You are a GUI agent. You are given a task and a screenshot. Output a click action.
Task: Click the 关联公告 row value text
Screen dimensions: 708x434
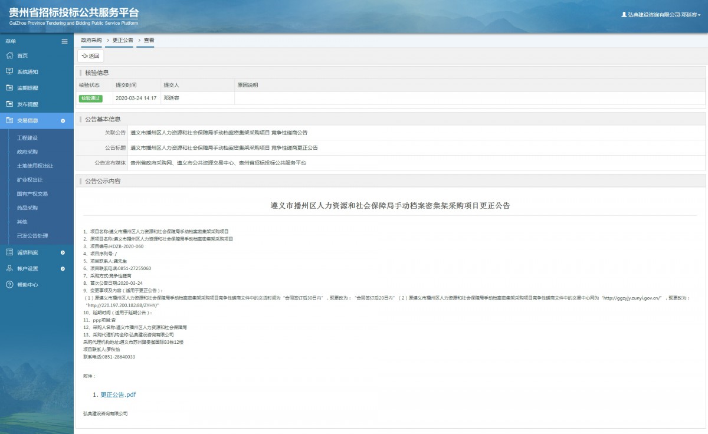pos(219,133)
